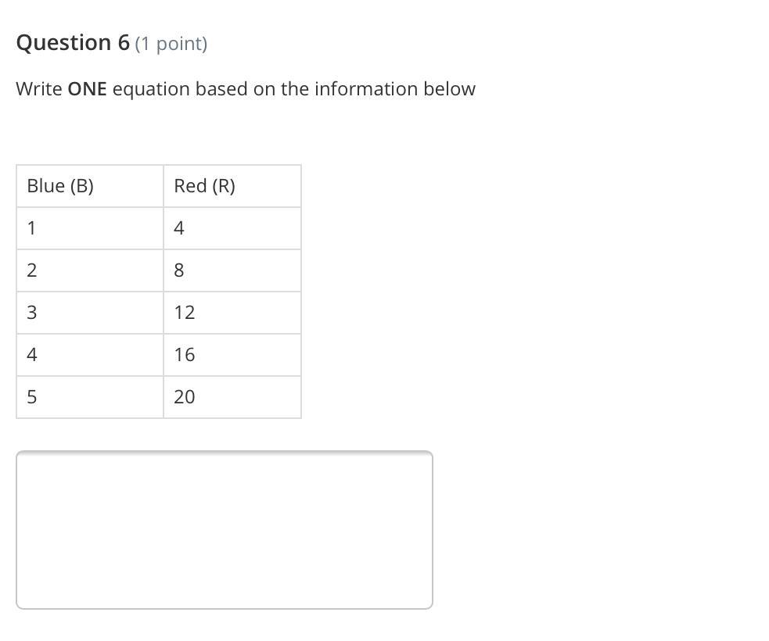The width and height of the screenshot is (769, 641).
Task: Select Blue cell with value 2
Action: pos(90,270)
